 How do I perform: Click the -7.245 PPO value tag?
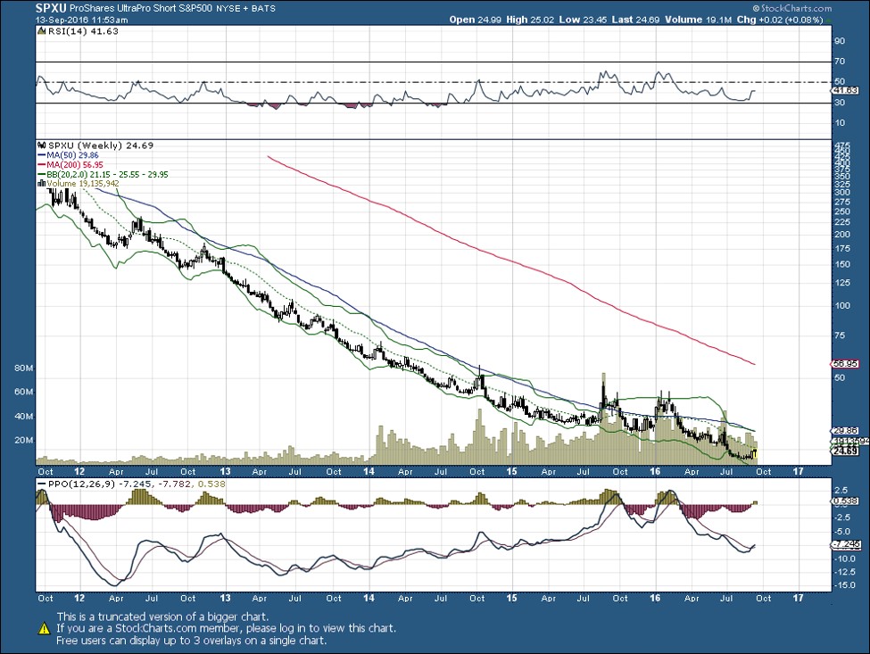coord(846,545)
